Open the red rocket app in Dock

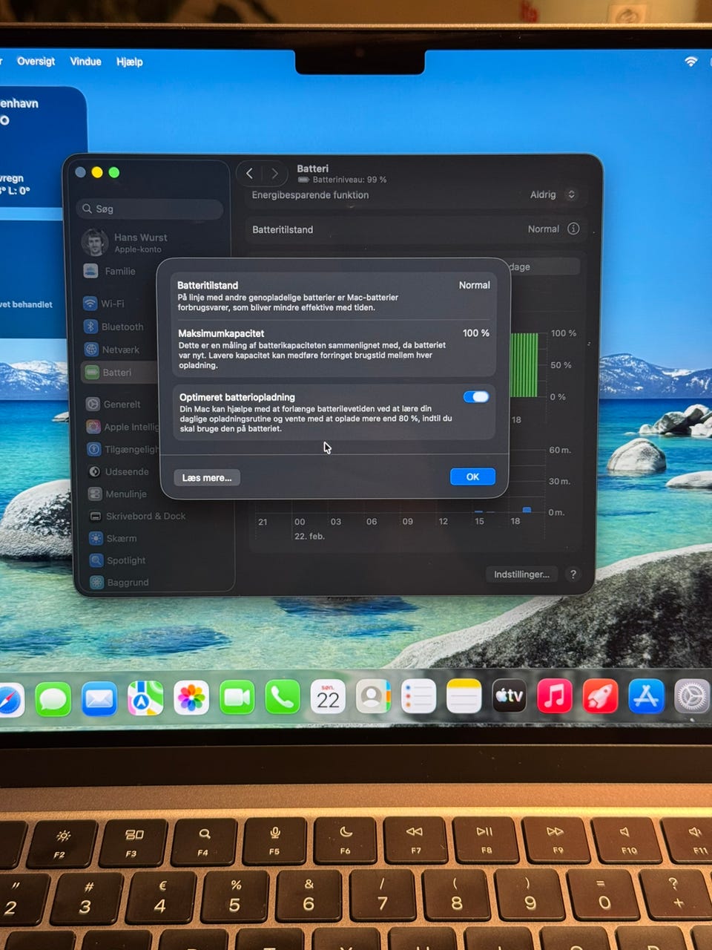coord(599,696)
